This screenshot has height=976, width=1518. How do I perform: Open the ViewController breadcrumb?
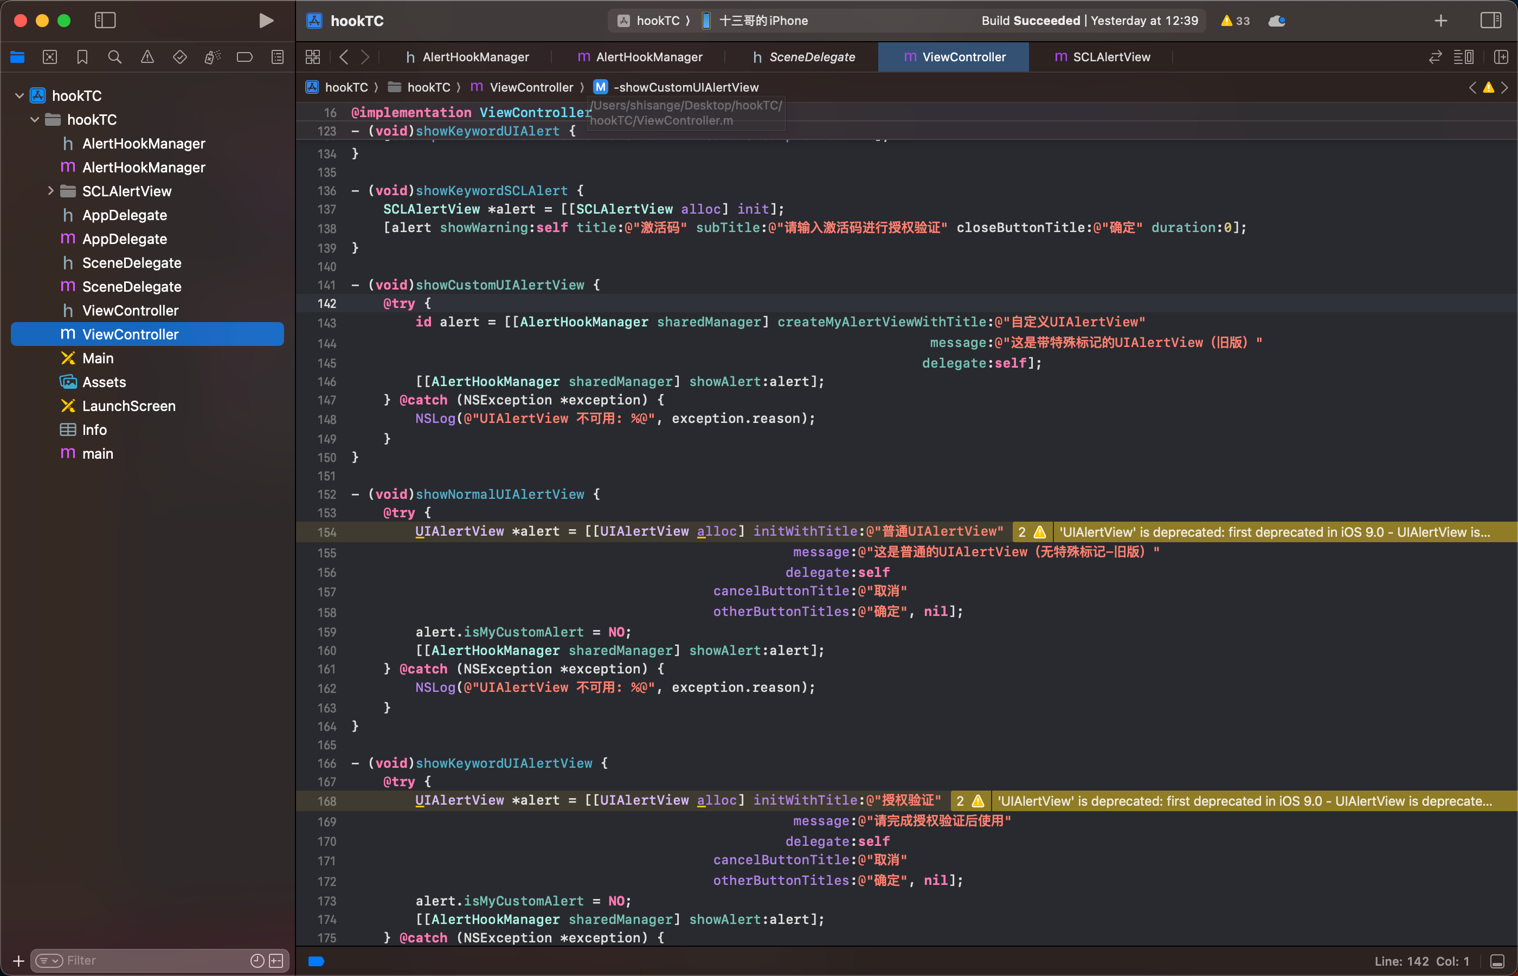coord(522,87)
